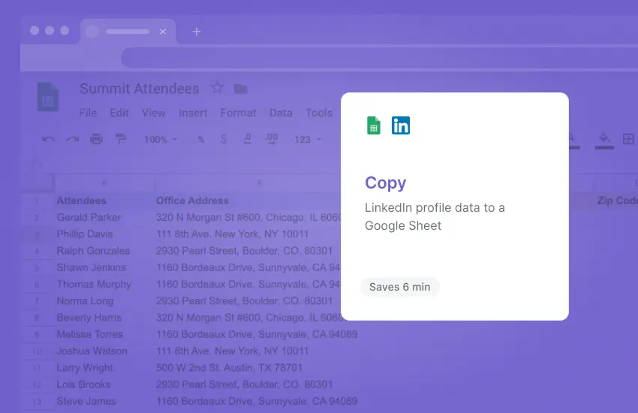Open the Insert menu
This screenshot has width=638, height=413.
(x=193, y=113)
